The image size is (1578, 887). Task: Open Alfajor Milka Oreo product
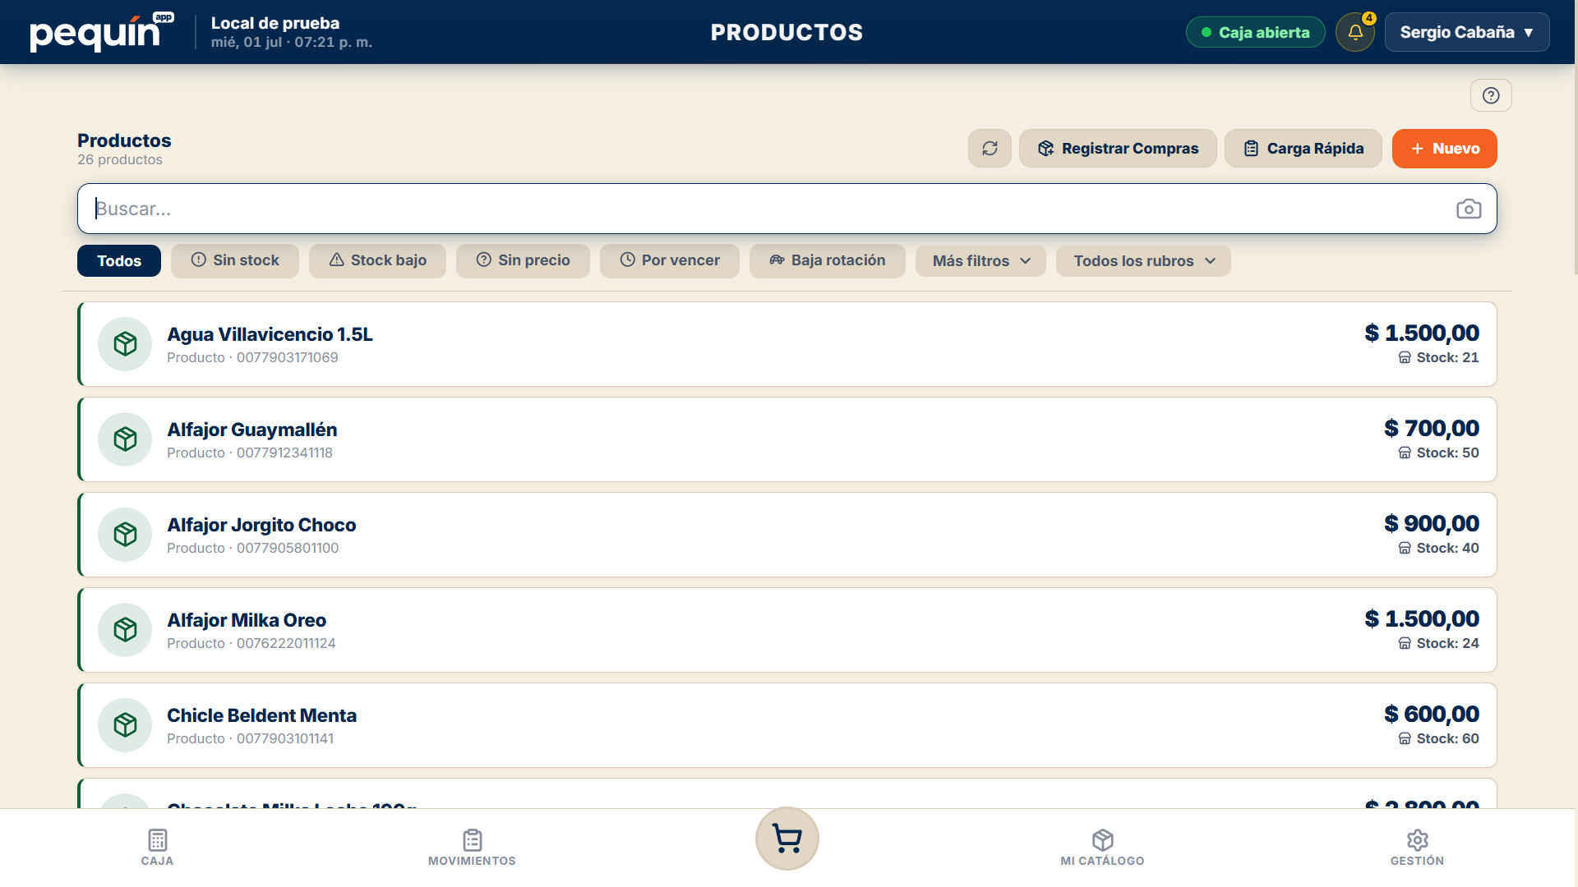pyautogui.click(x=787, y=630)
